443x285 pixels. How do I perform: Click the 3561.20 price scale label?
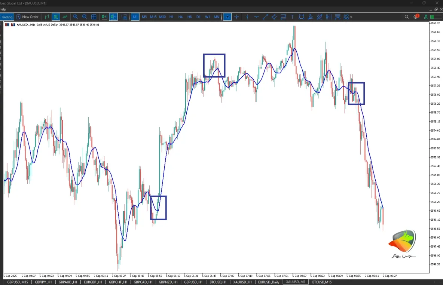point(435,23)
